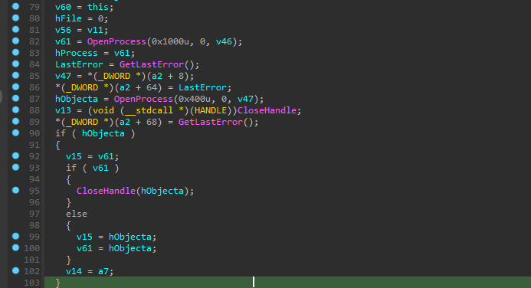
Task: Toggle breakpoint dot on line 87
Action: (x=15, y=99)
